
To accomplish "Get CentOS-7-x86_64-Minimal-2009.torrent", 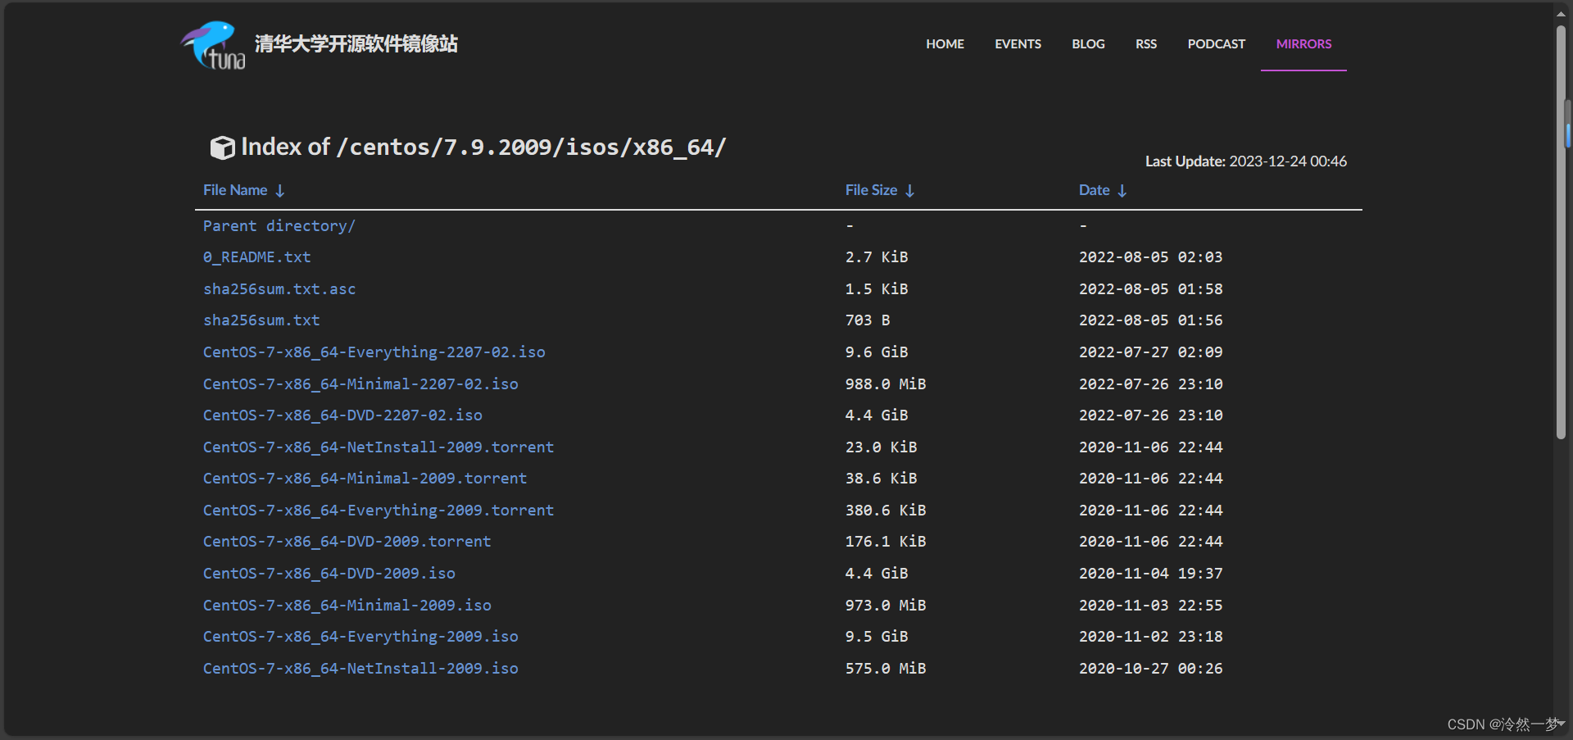I will (365, 479).
